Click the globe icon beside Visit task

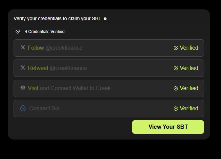pos(23,88)
